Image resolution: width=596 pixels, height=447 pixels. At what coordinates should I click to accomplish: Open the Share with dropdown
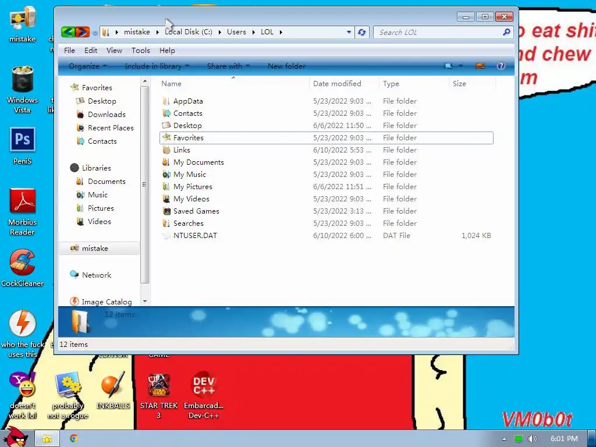(x=228, y=66)
